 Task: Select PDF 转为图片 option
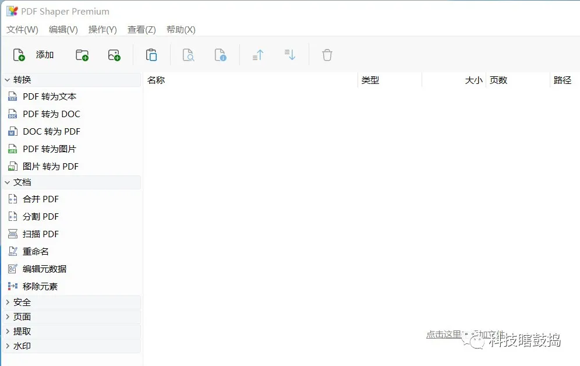click(x=49, y=149)
